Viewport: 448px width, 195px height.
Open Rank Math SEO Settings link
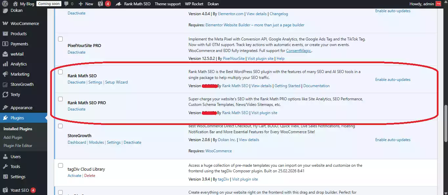[95, 82]
